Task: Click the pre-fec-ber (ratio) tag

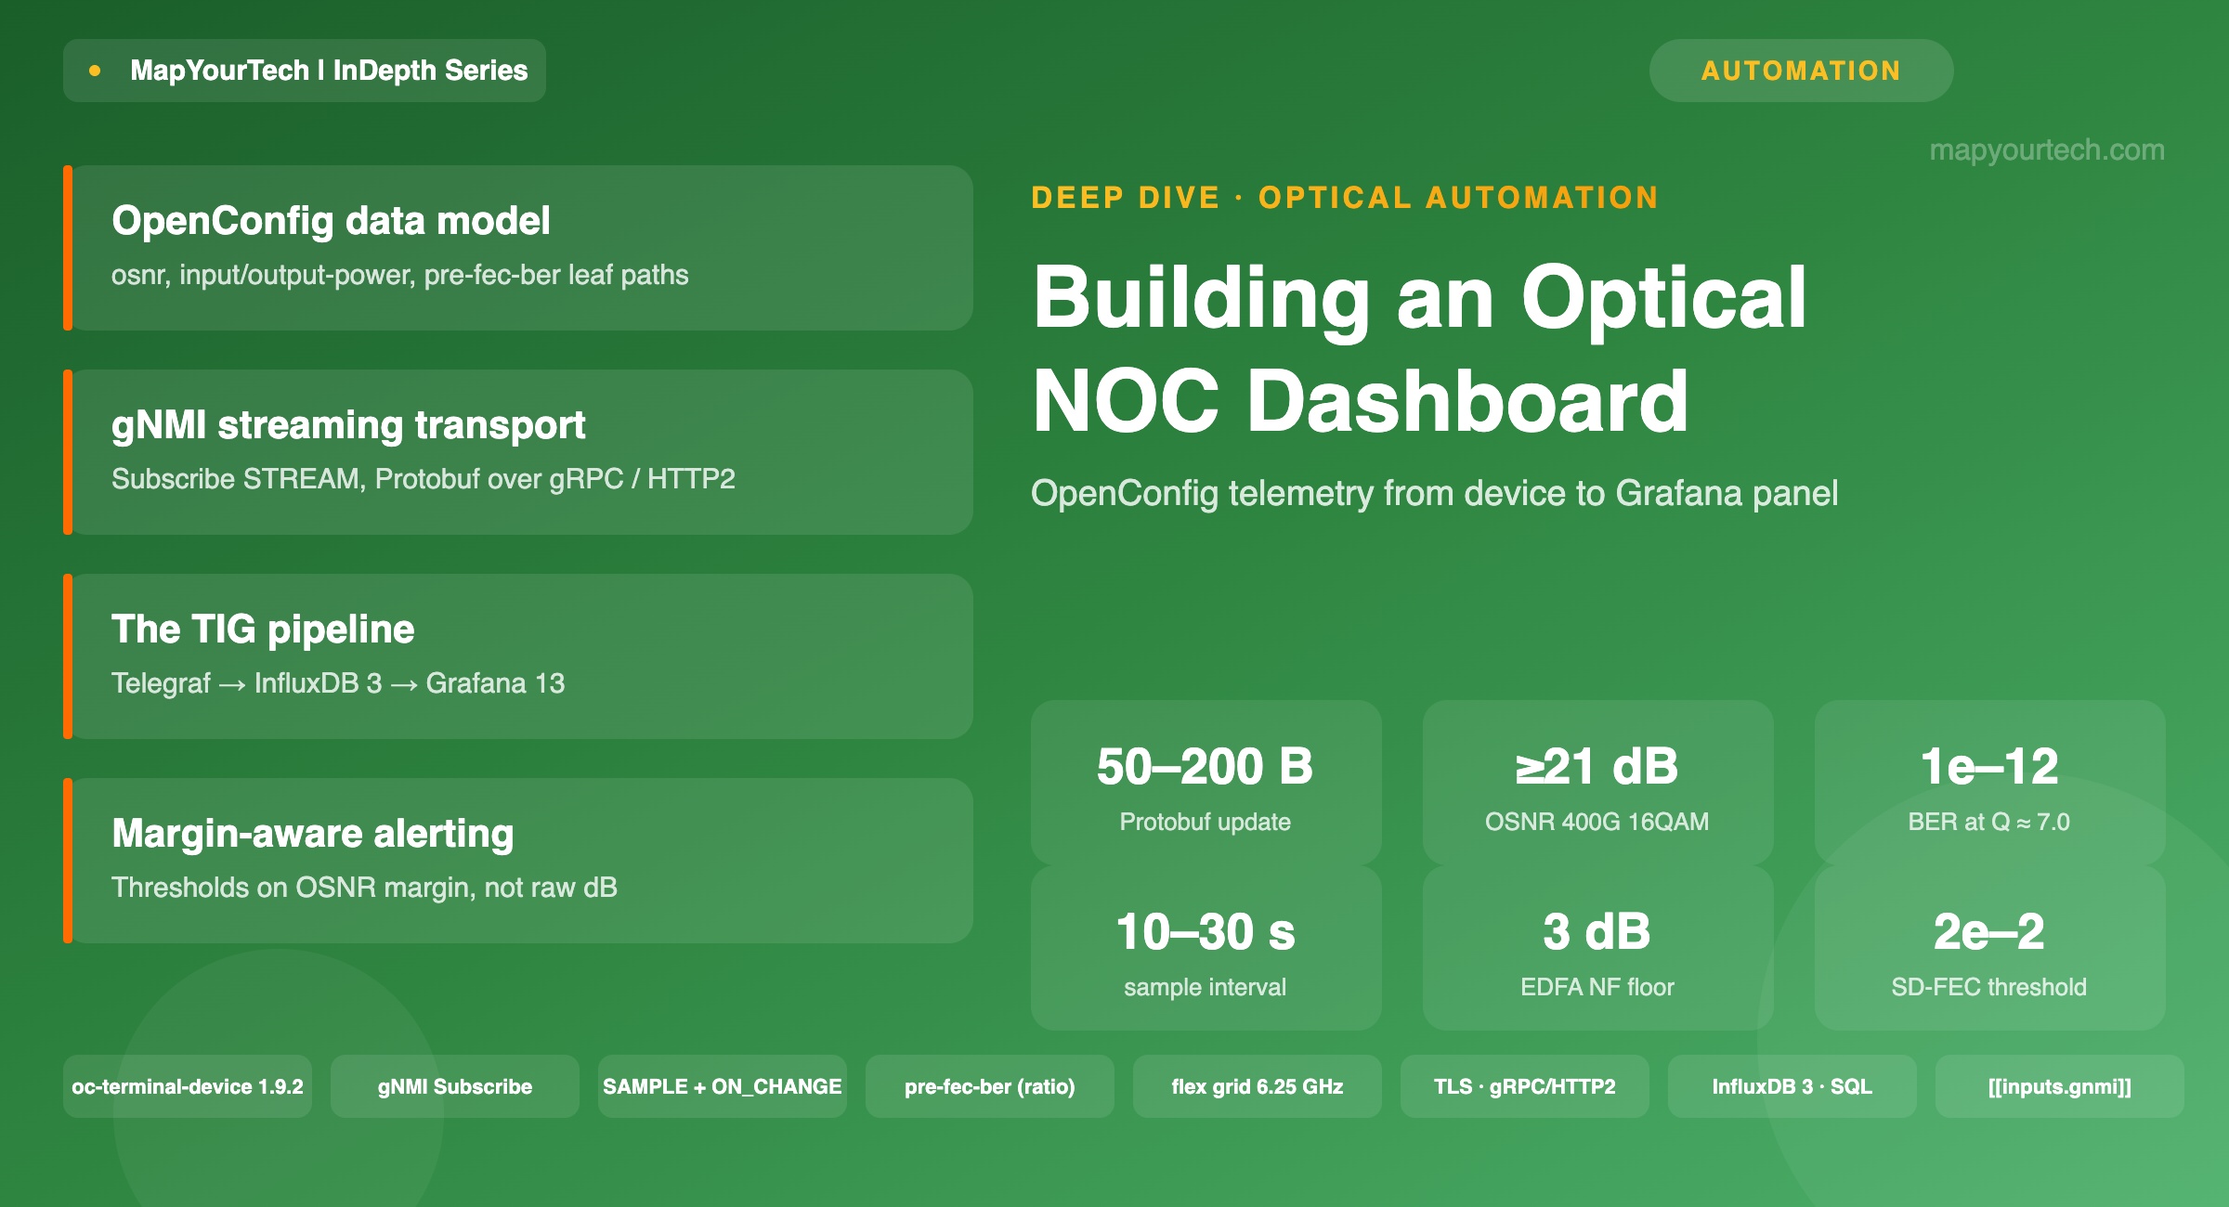Action: pyautogui.click(x=990, y=1086)
